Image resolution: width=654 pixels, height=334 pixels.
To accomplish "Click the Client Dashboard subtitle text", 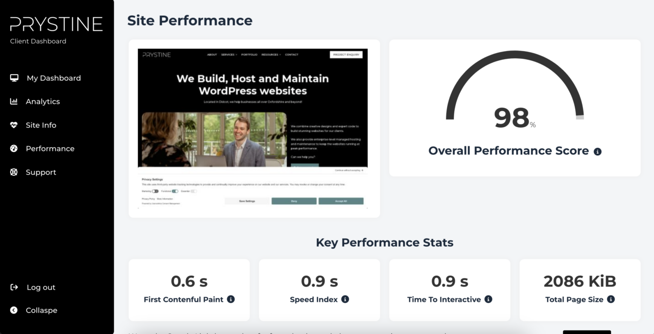I will click(x=38, y=41).
